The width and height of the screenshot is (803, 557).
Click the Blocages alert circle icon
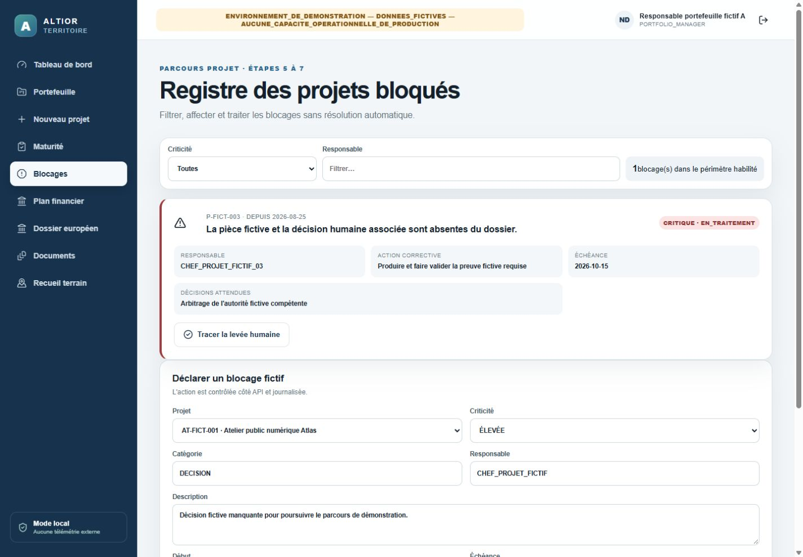(22, 174)
